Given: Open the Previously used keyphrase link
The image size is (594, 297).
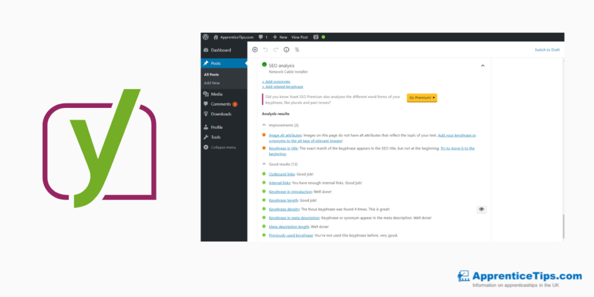Looking at the screenshot, I should [x=291, y=236].
